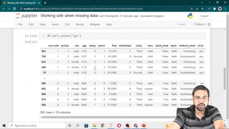Open the browser profile avatar

(220, 9)
